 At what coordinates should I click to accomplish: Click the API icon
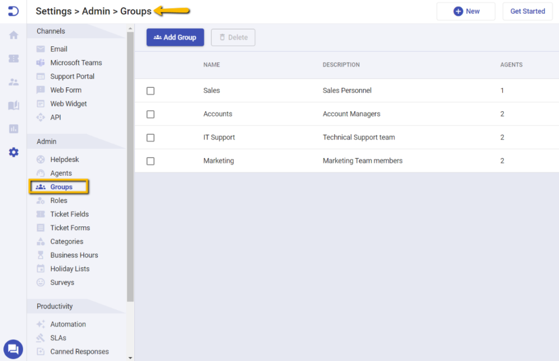tap(40, 117)
